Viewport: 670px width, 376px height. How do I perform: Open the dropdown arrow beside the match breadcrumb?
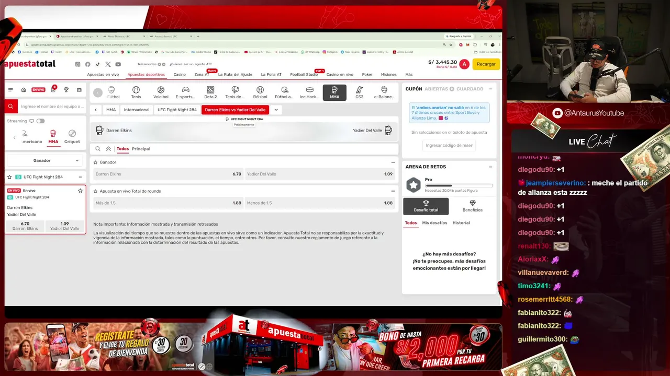pyautogui.click(x=276, y=110)
